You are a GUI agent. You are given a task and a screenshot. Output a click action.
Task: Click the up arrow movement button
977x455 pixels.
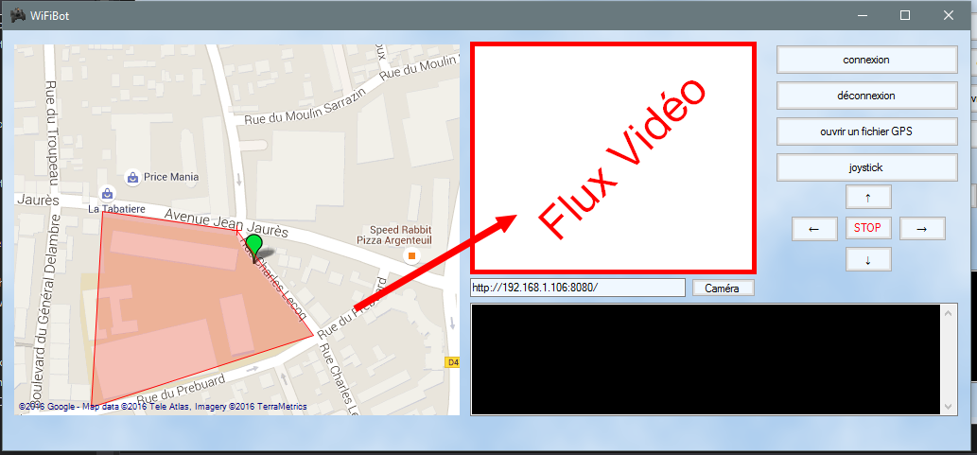coord(868,197)
